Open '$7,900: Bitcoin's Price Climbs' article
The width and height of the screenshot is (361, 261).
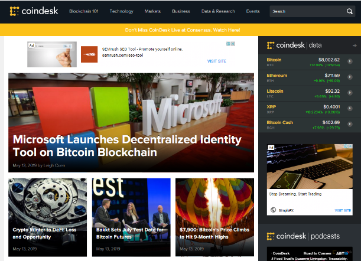pyautogui.click(x=215, y=217)
